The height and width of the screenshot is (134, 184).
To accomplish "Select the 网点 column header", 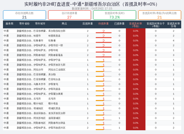I will (x=64, y=24).
